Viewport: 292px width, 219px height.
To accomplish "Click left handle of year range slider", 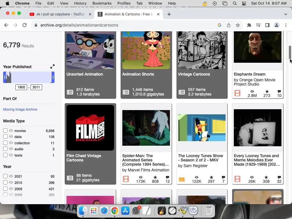I will click(5, 77).
